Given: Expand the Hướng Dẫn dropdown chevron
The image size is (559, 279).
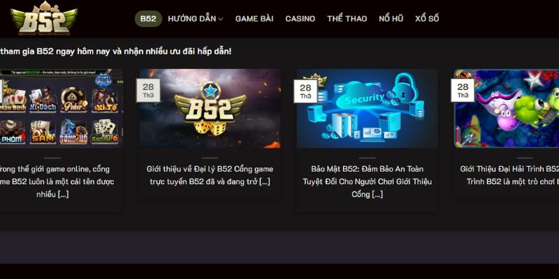Looking at the screenshot, I should tap(221, 20).
